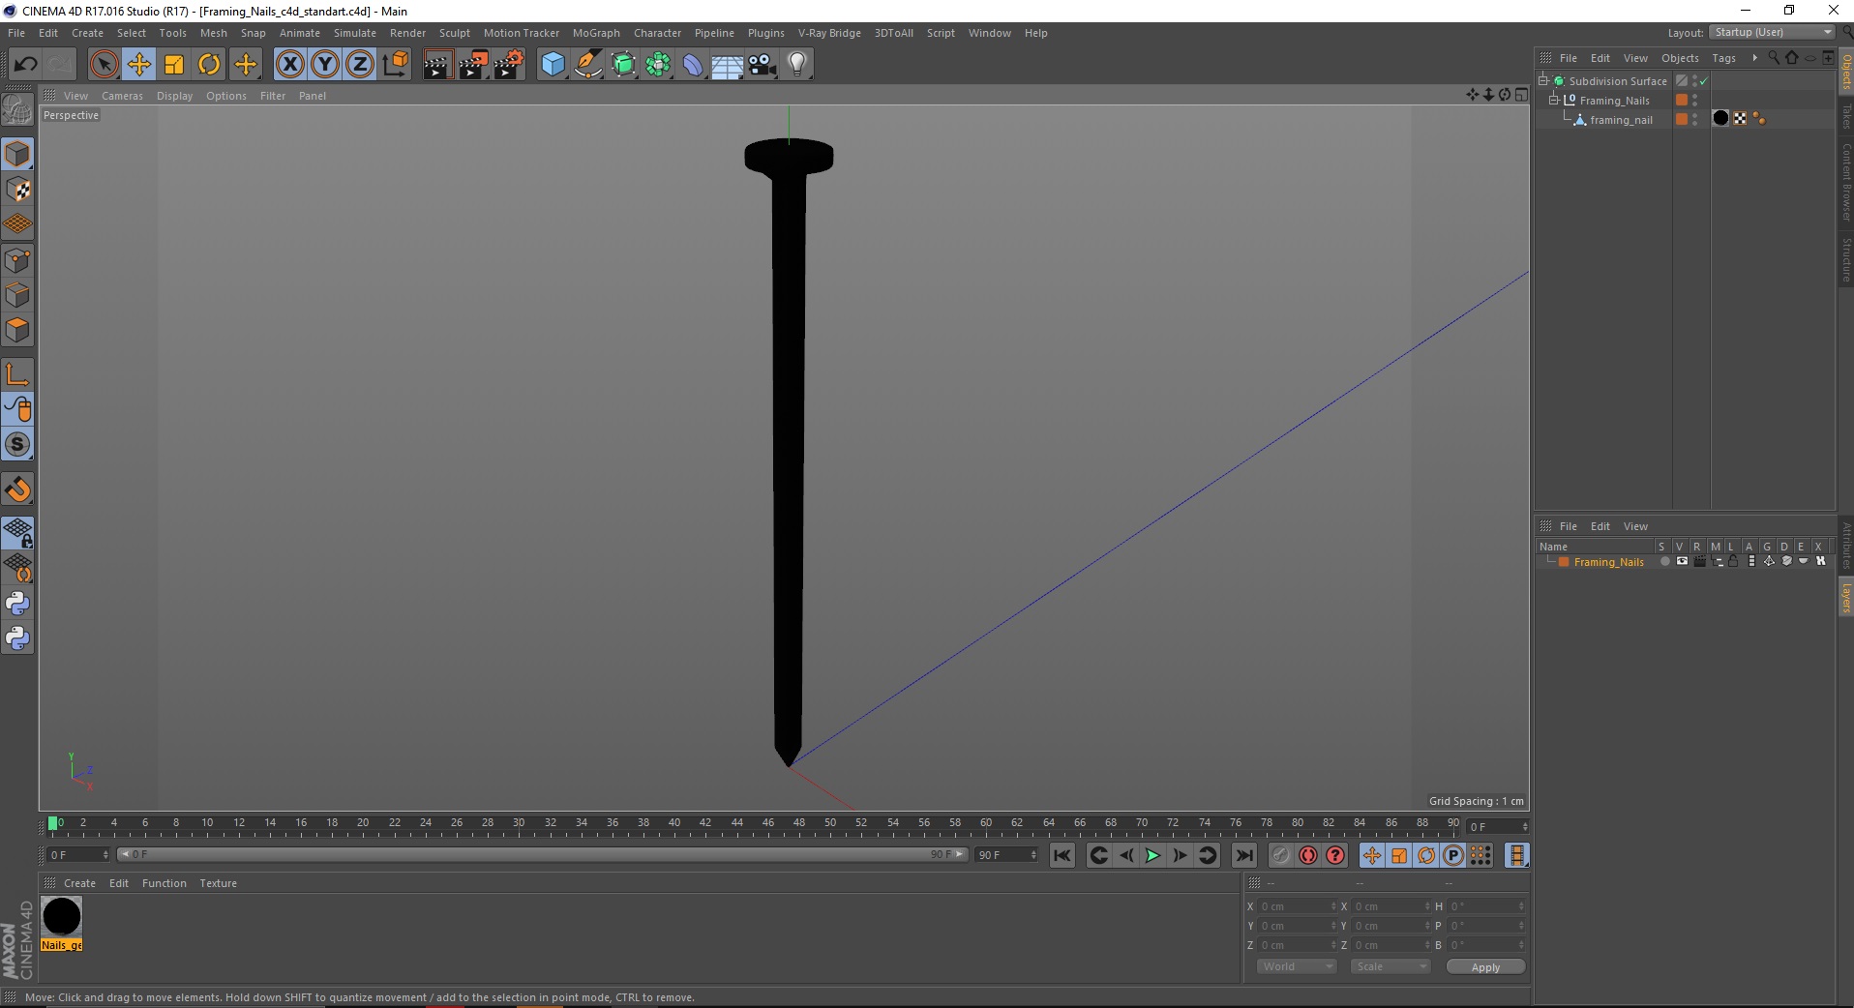Add a bend deformer object

pos(693,65)
